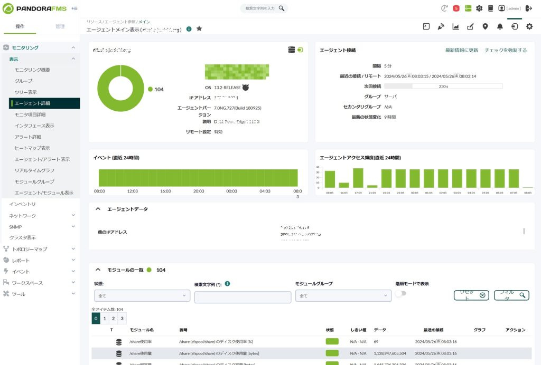Collapse the モジュールの一覧 section

[98, 270]
